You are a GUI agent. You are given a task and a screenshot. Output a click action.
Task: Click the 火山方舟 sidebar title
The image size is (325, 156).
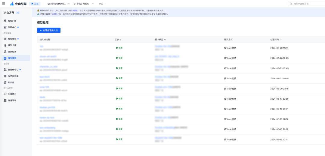pyautogui.click(x=9, y=13)
